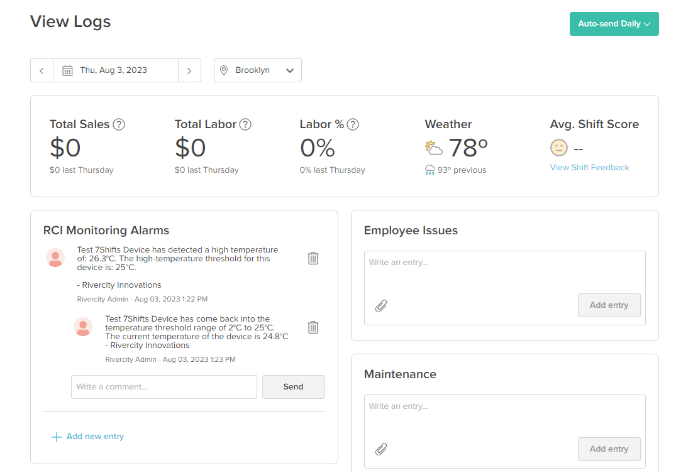The image size is (693, 473).
Task: Add new entry to RCI Monitoring Alarms
Action: [87, 437]
